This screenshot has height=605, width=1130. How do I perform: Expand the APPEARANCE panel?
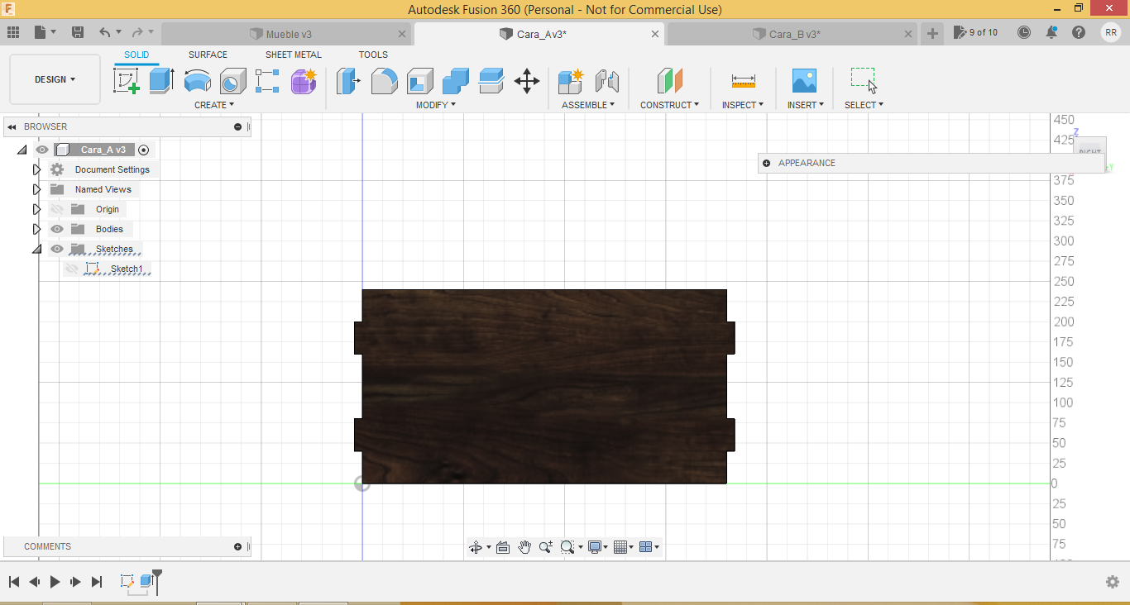click(x=767, y=163)
